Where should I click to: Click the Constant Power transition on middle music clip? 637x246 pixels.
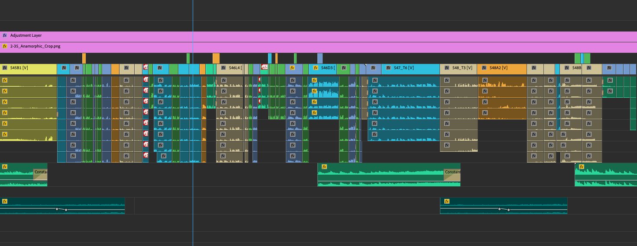(452, 174)
